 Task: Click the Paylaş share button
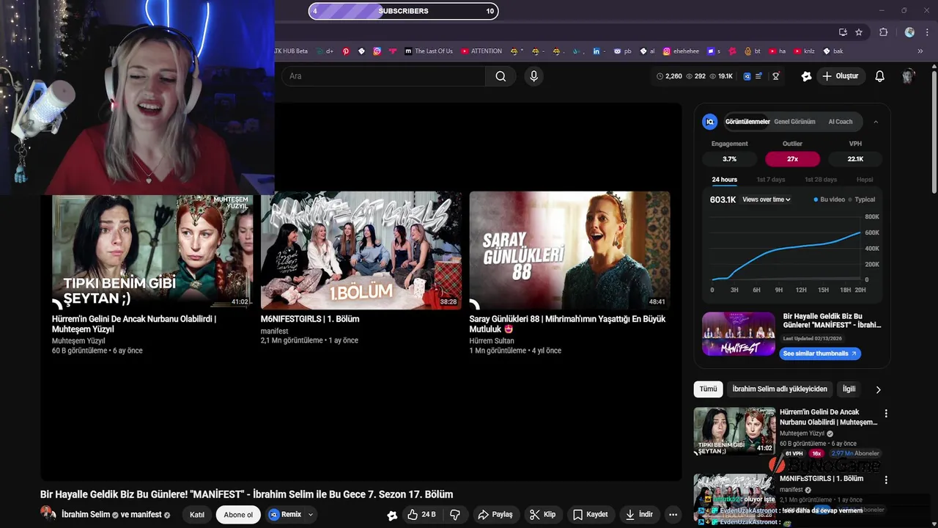click(495, 515)
